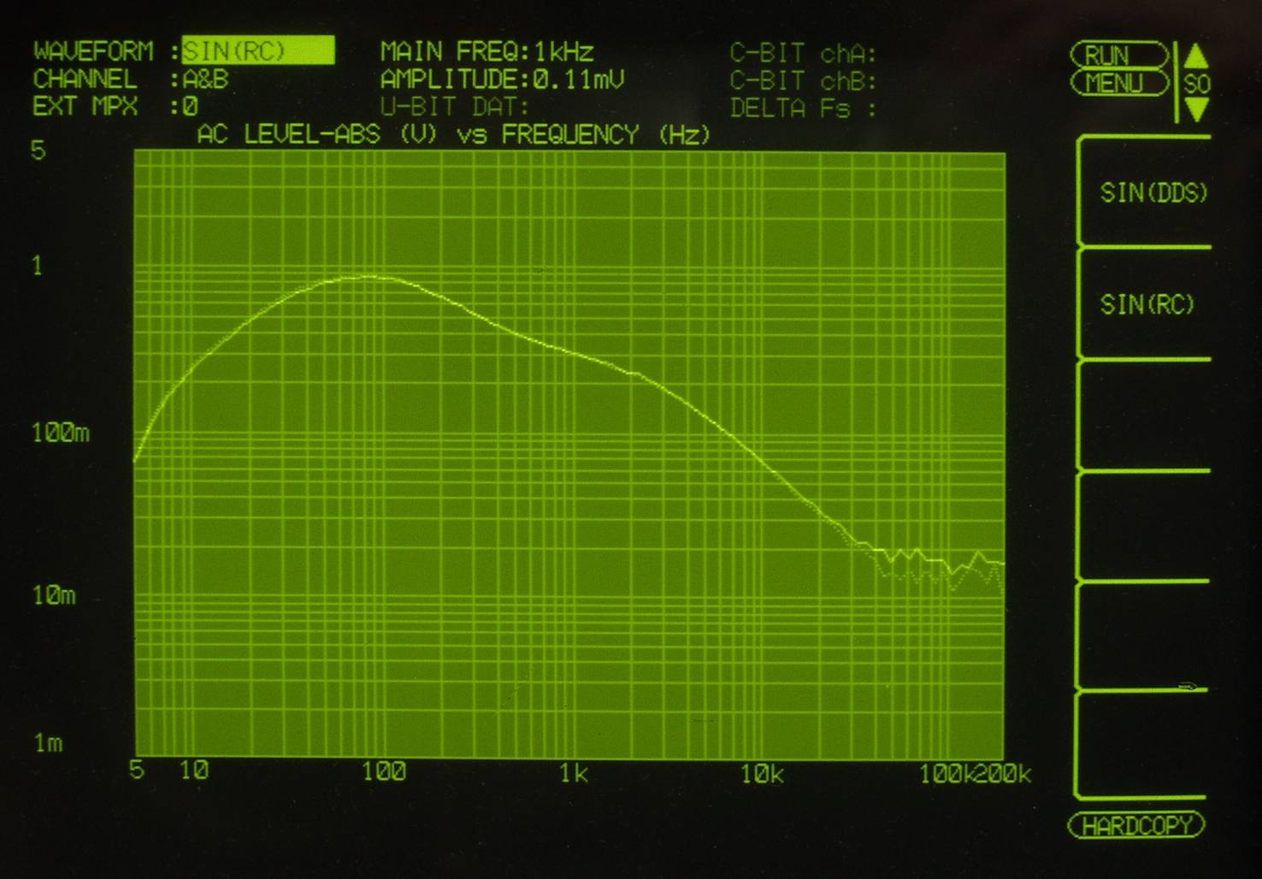Open the CHANNEL A&B setting
This screenshot has width=1262, height=879.
pyautogui.click(x=205, y=80)
